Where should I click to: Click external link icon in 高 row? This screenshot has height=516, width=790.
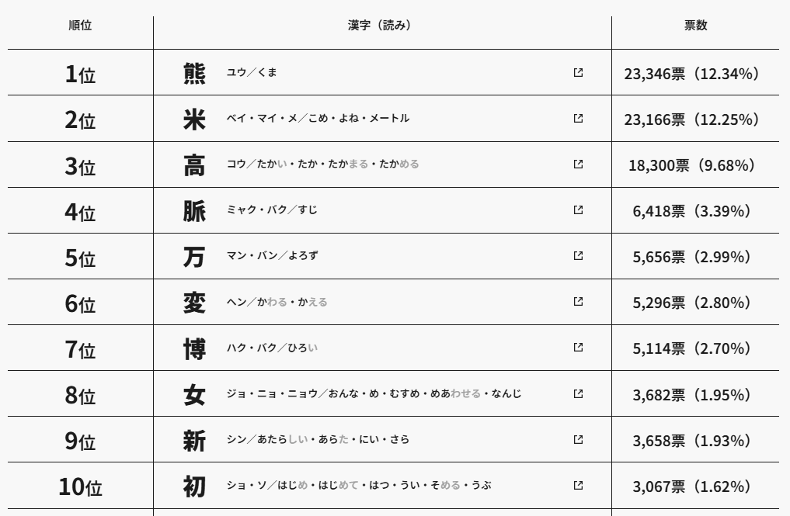click(578, 164)
